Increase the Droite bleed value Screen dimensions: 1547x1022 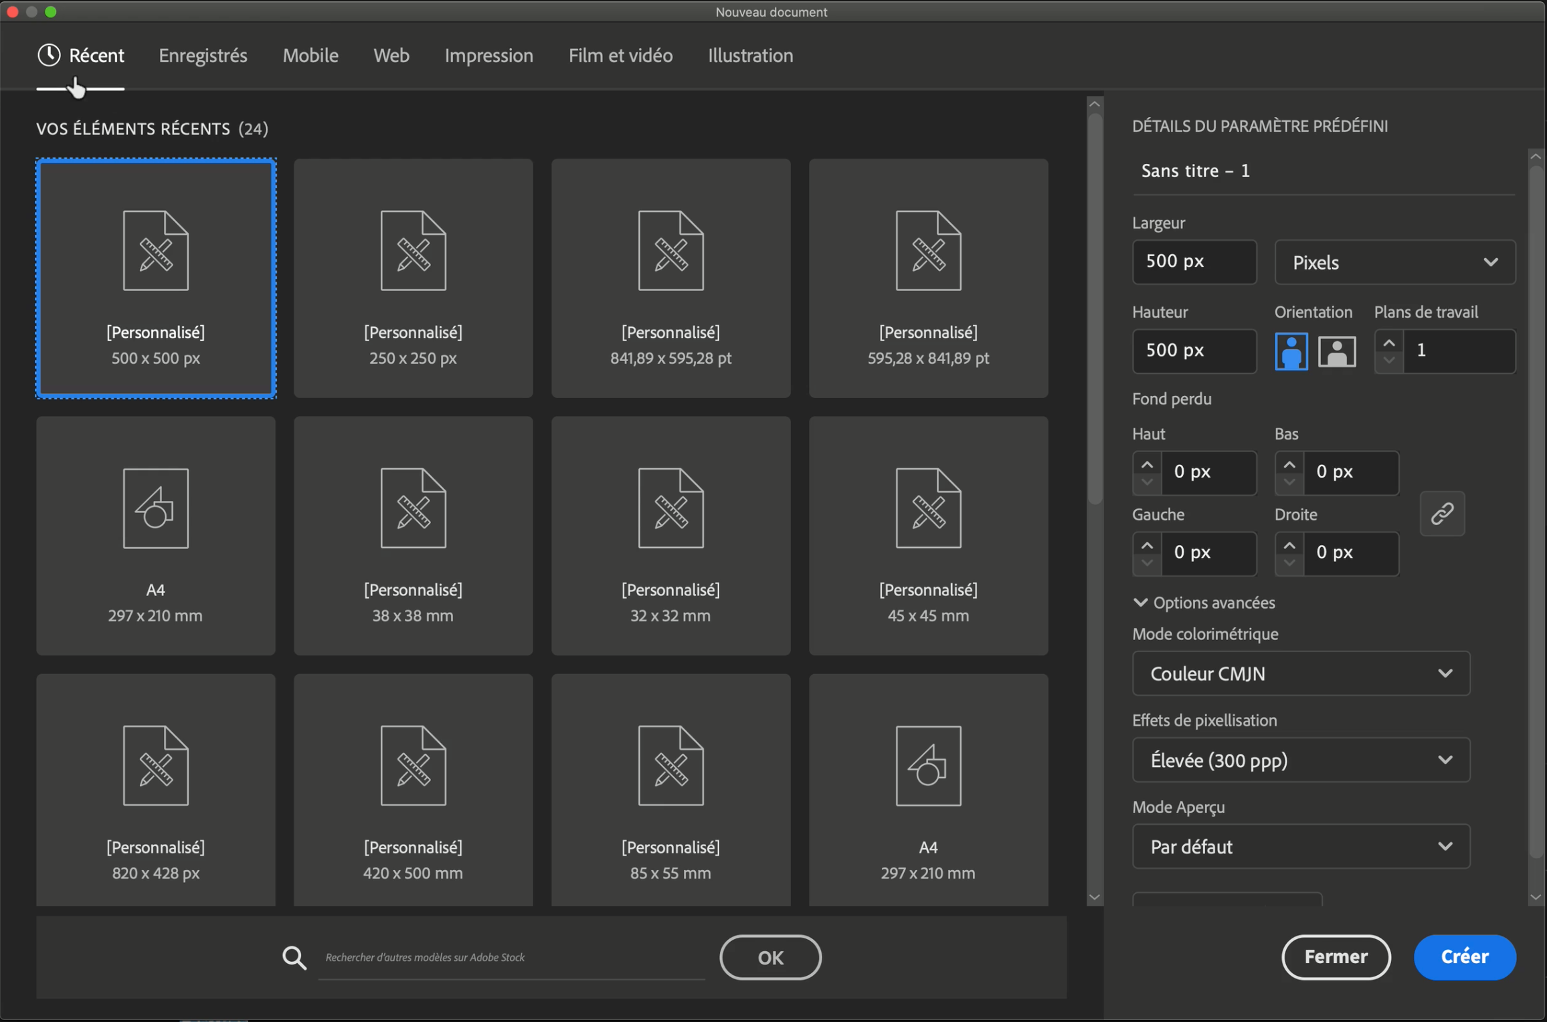click(1289, 545)
